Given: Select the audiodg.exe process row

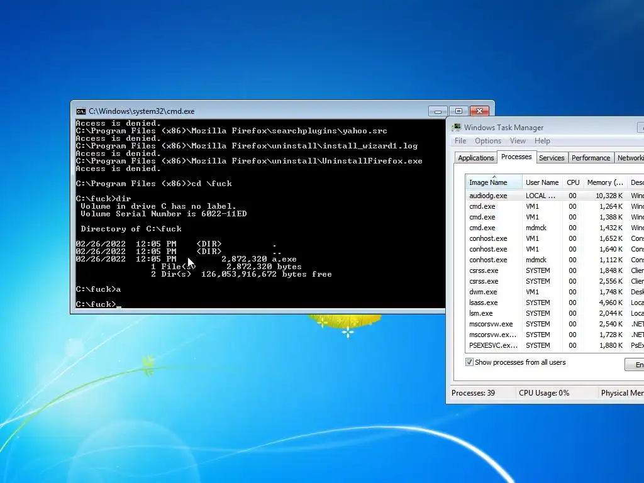Looking at the screenshot, I should click(x=555, y=196).
